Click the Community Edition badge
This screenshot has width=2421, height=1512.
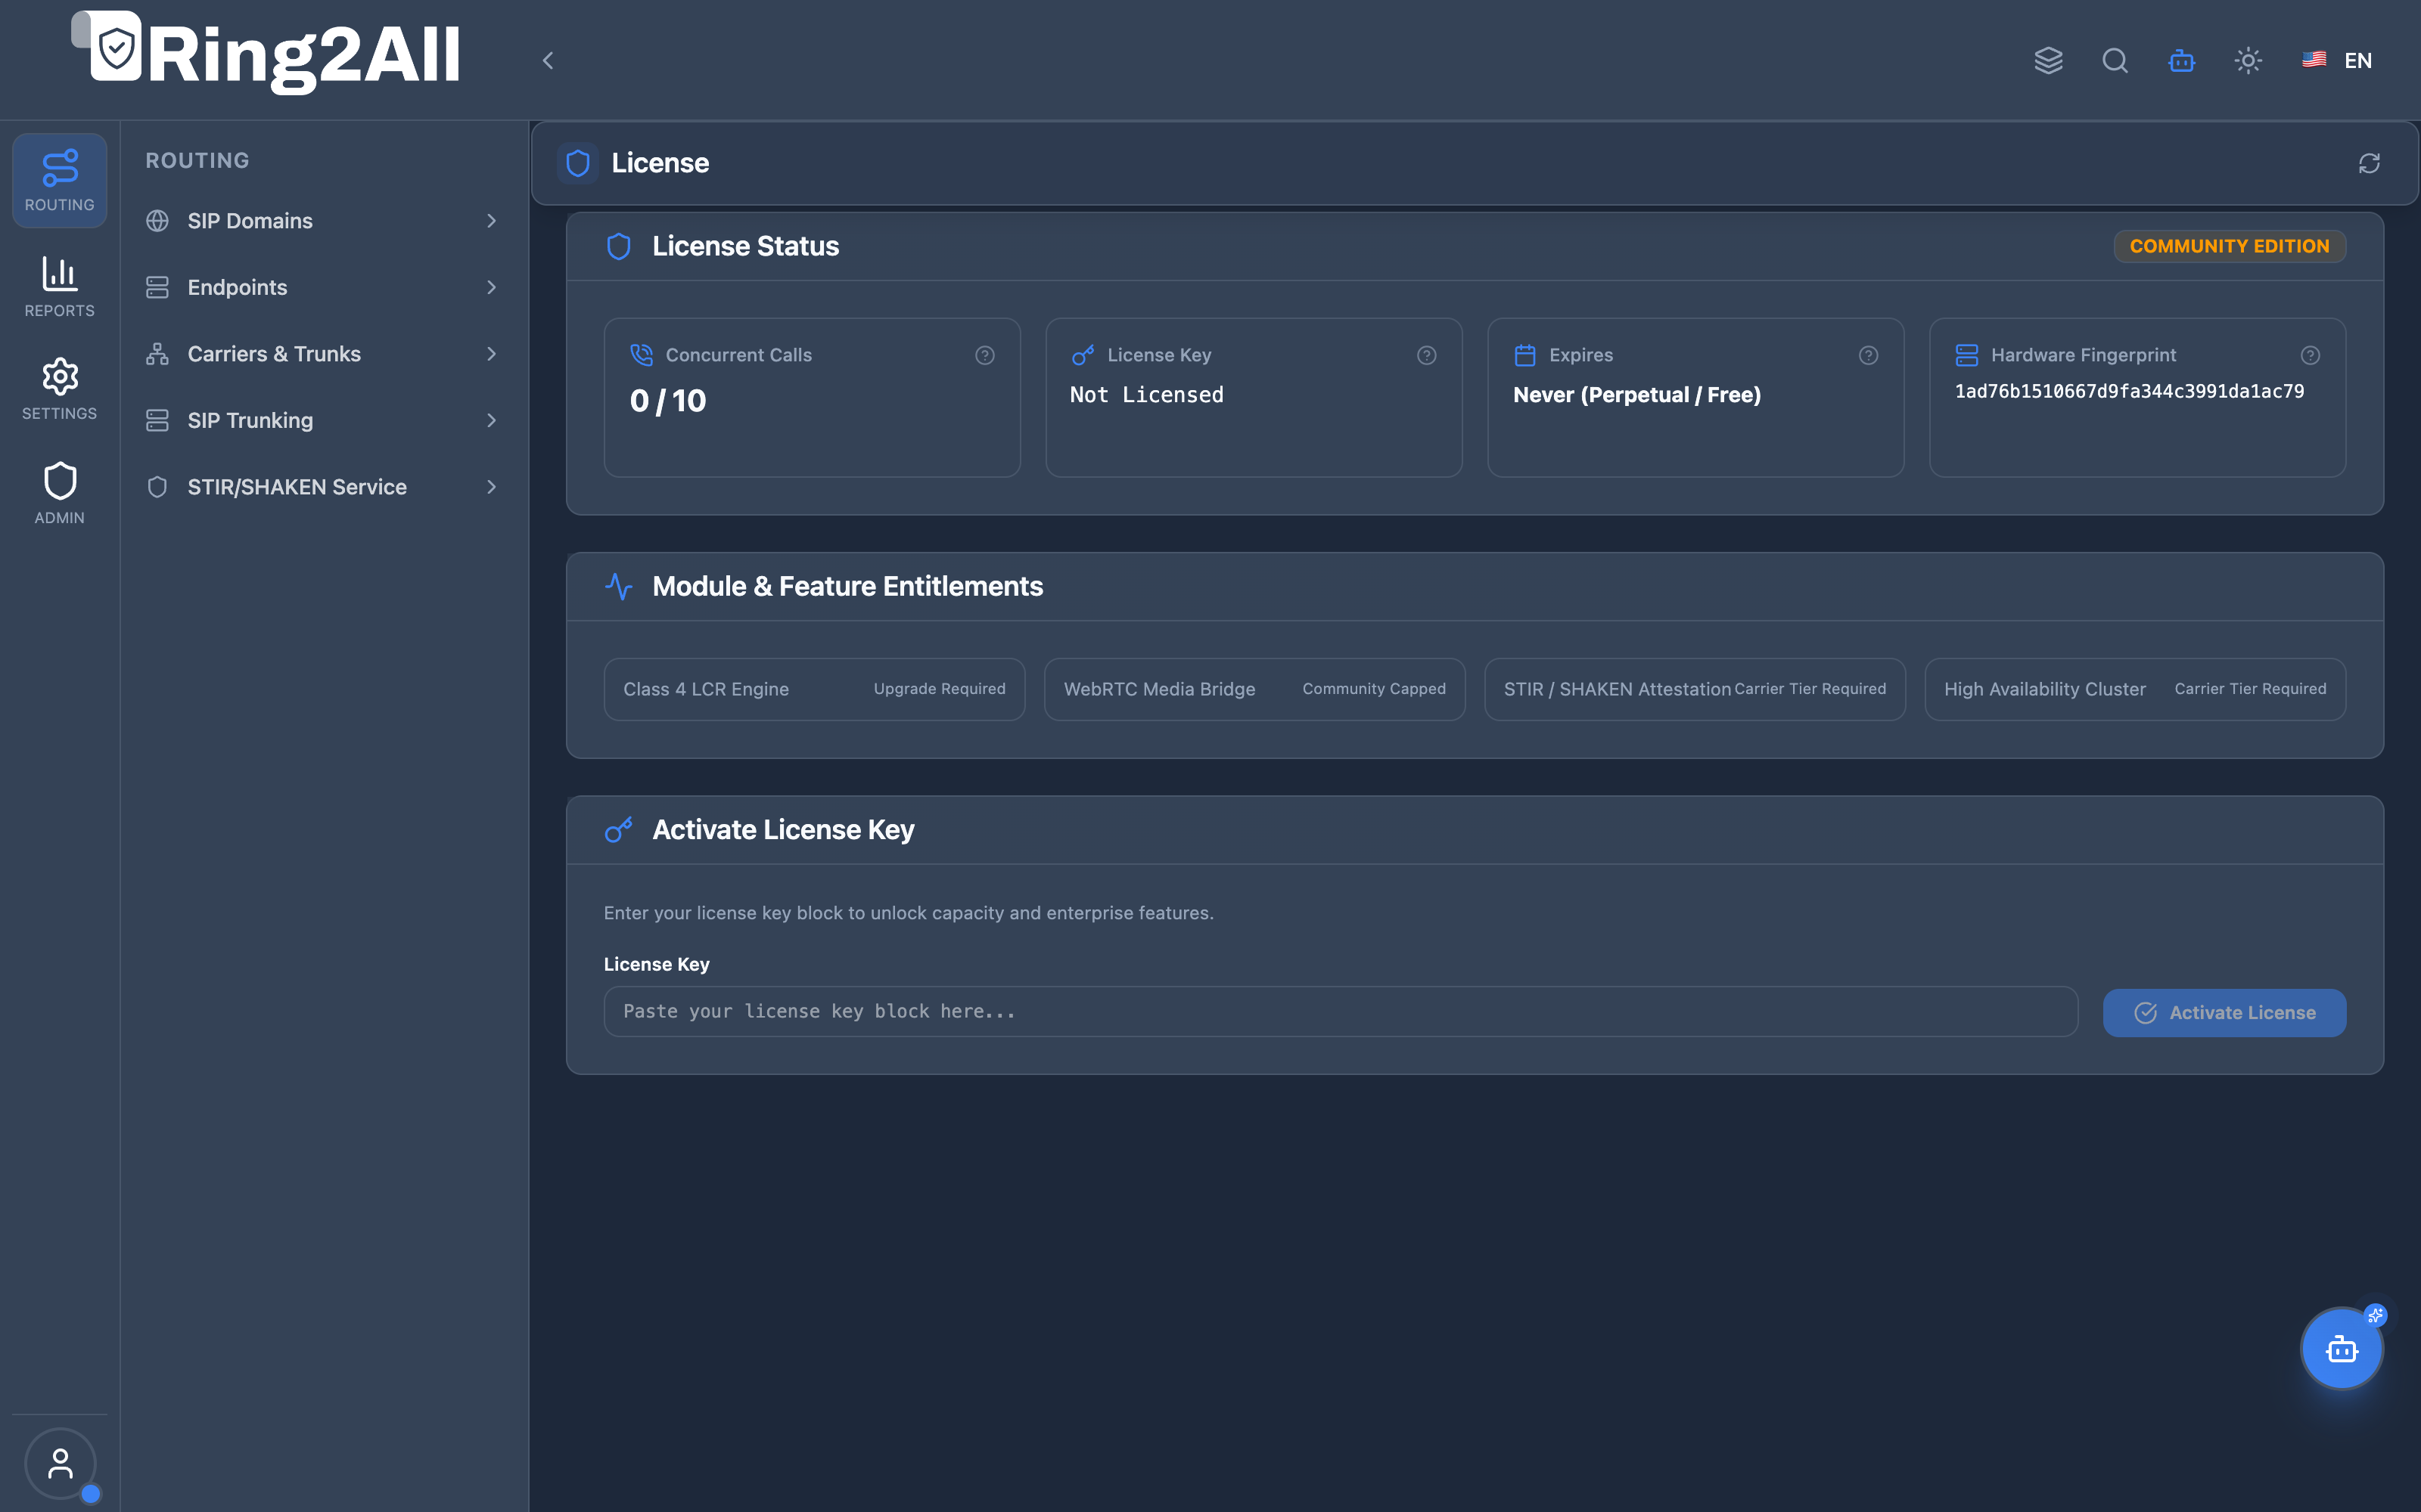(2229, 246)
